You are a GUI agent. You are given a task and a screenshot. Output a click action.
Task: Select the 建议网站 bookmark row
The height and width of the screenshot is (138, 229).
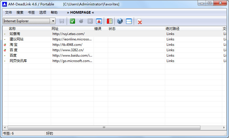(114, 39)
